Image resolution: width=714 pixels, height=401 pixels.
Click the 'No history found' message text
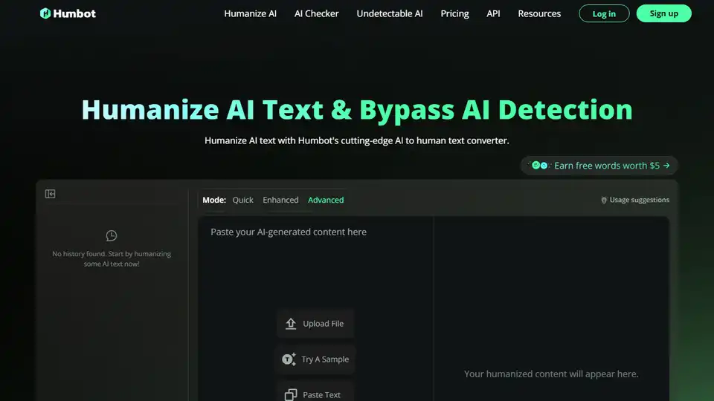coord(112,258)
